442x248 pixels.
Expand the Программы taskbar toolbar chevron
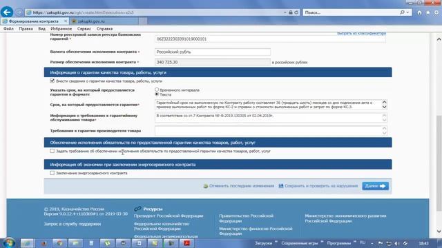coord(354,242)
